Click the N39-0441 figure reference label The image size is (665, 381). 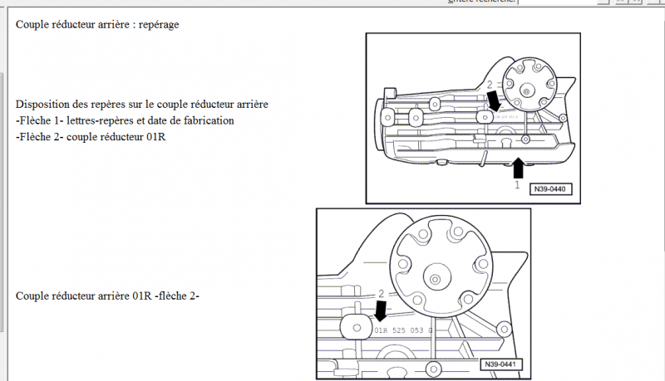(500, 364)
